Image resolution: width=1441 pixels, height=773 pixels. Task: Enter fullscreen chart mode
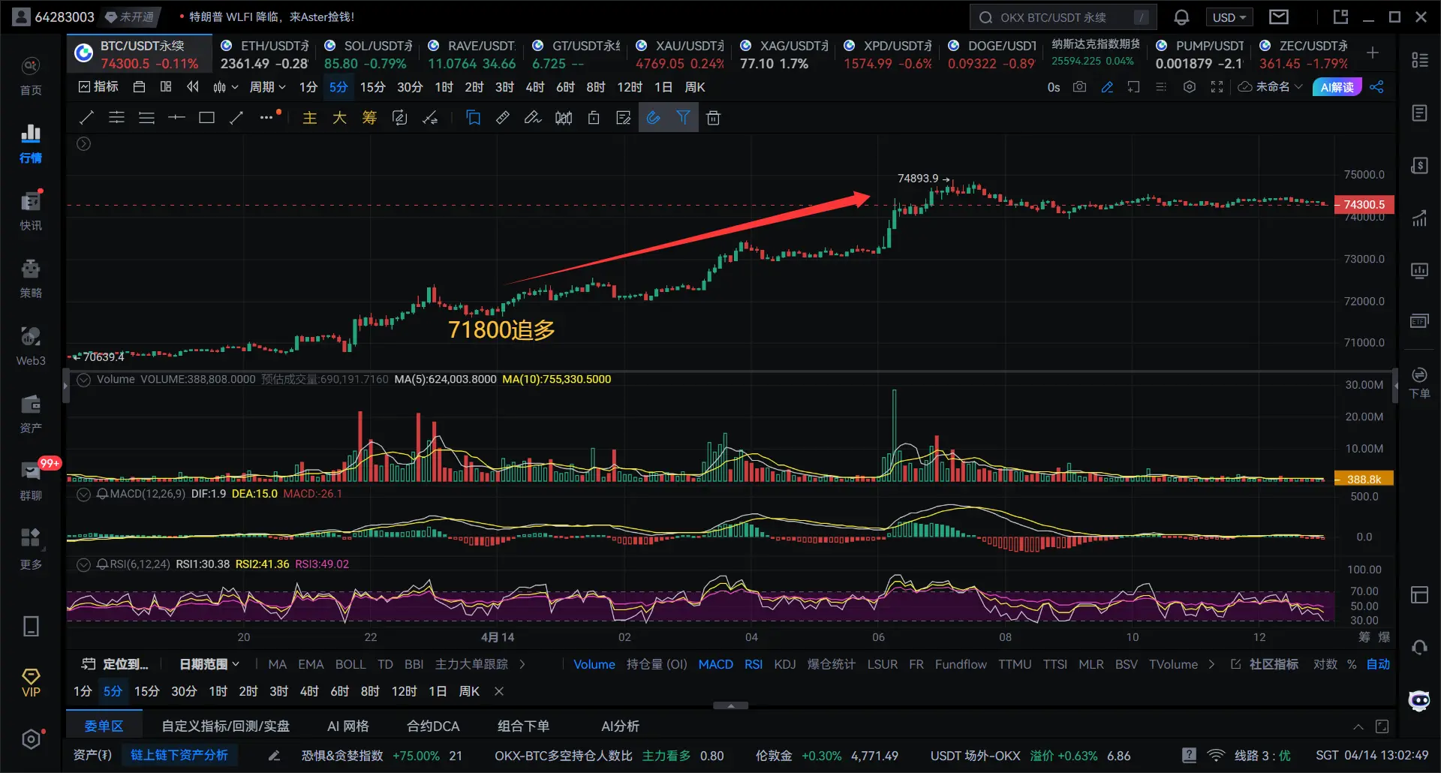[1217, 87]
